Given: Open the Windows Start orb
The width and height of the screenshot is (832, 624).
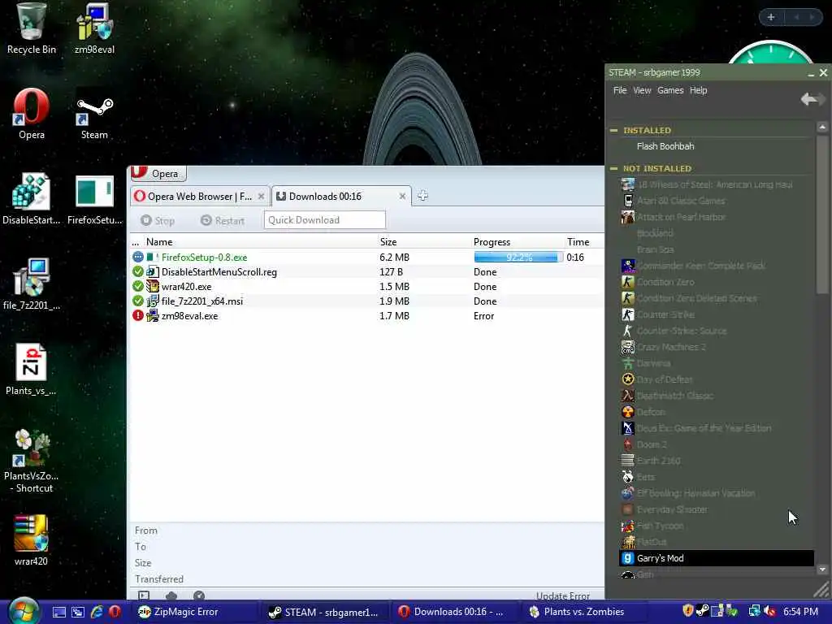Looking at the screenshot, I should pos(24,611).
